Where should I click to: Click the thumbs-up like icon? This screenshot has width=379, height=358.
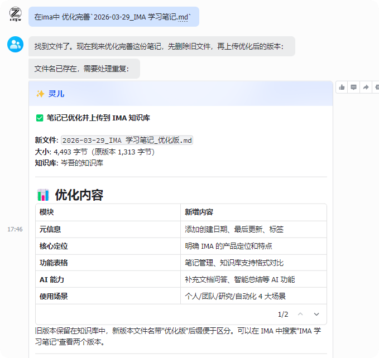pos(343,87)
